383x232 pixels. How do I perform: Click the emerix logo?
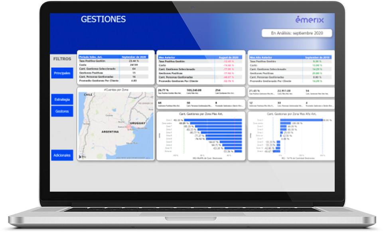(310, 20)
